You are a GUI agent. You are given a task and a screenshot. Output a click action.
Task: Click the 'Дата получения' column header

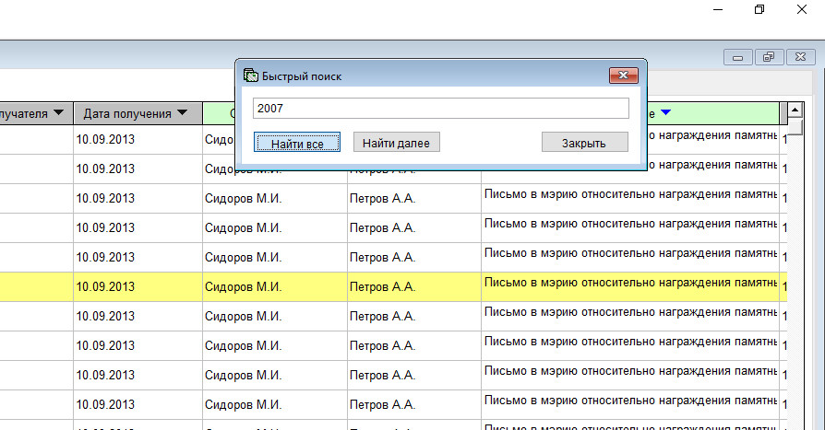137,113
